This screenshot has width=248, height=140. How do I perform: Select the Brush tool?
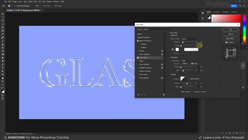click(x=3, y=41)
